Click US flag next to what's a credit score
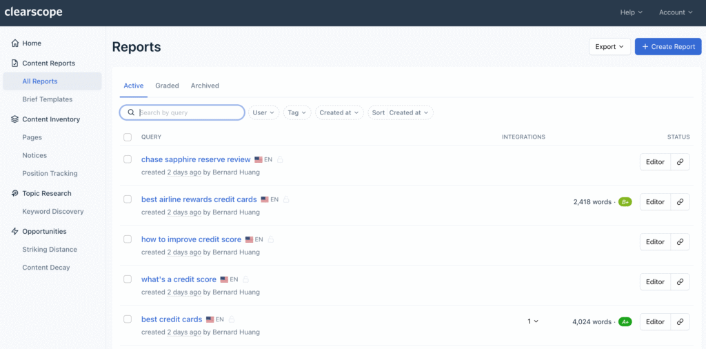706x349 pixels. tap(224, 279)
